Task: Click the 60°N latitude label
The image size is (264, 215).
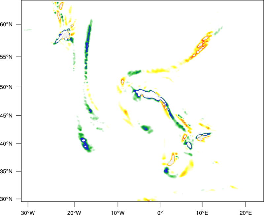Action: [x=6, y=24]
